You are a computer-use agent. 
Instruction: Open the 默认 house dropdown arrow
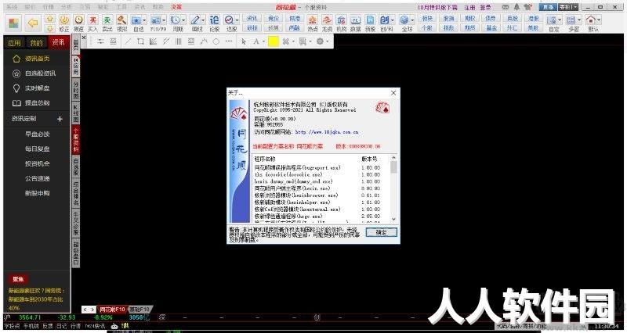(599, 20)
